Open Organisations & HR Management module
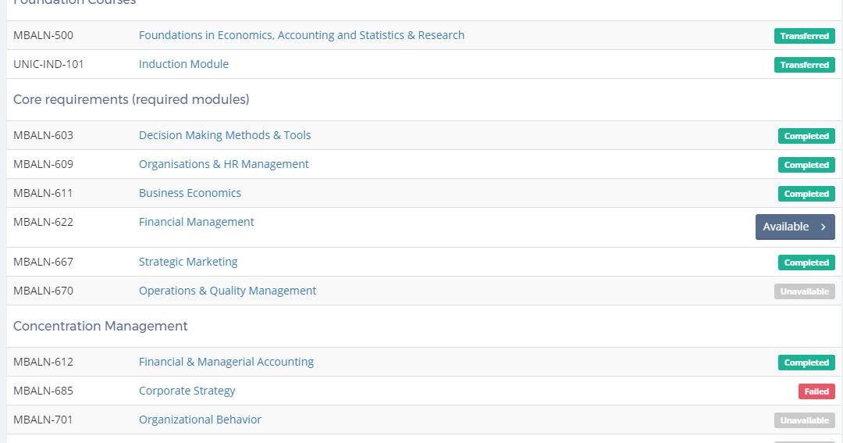Screen dimensions: 843x443 (224, 164)
